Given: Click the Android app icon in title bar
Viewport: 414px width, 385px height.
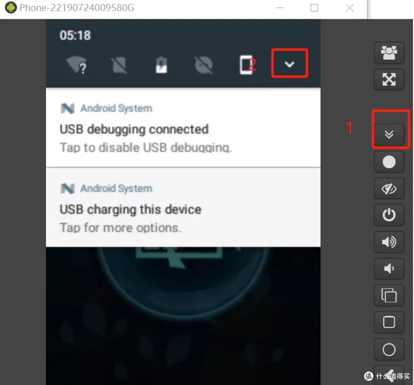Looking at the screenshot, I should tap(11, 7).
